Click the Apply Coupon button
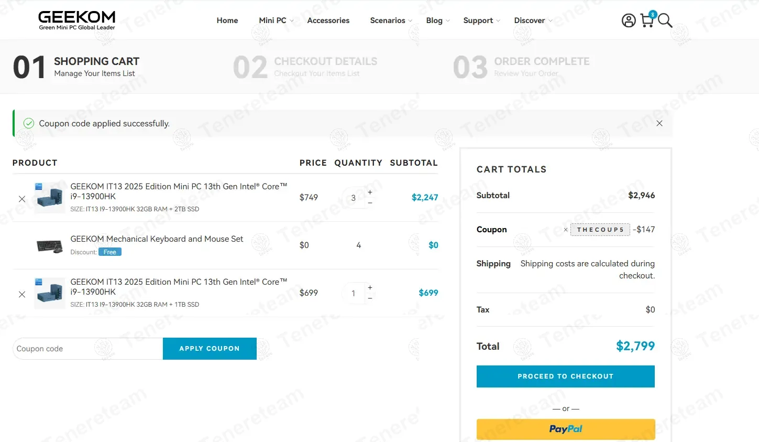The height and width of the screenshot is (442, 759). 210,349
